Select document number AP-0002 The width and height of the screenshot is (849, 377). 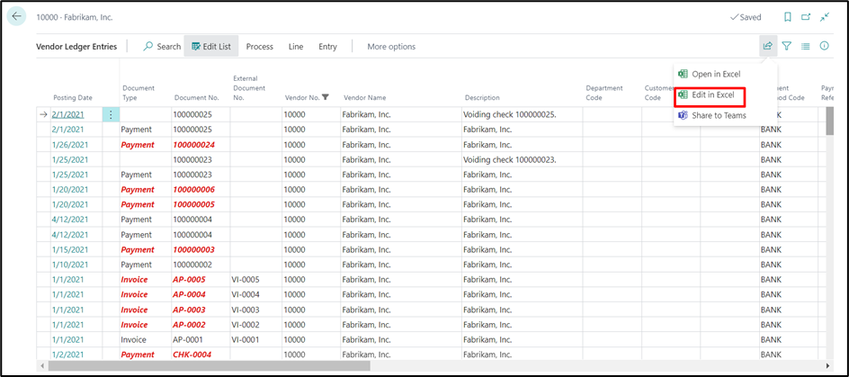(x=190, y=325)
